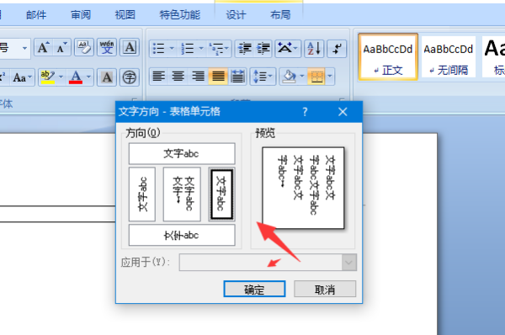Switch to the 审阅 tab
Screen dimensions: 505x335
point(81,15)
